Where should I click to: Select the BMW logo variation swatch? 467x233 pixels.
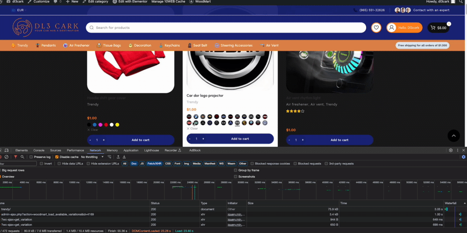[196, 116]
